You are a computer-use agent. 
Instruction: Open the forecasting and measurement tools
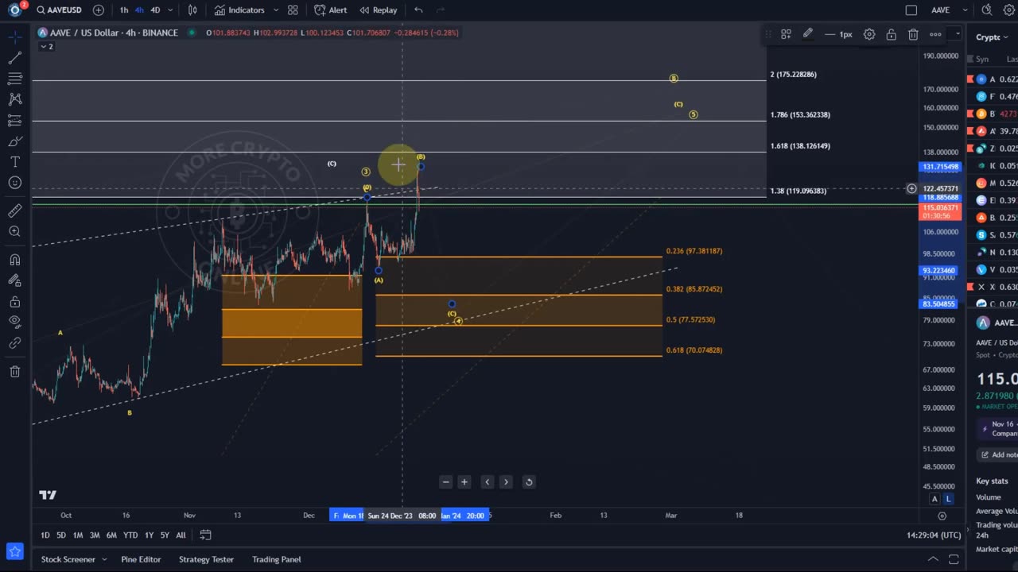[x=14, y=121]
